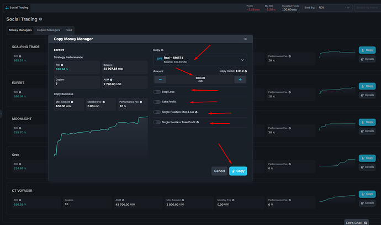The image size is (381, 225).
Task: Click CT VOYAGER Performance Fee info icon
Action: pyautogui.click(x=290, y=200)
